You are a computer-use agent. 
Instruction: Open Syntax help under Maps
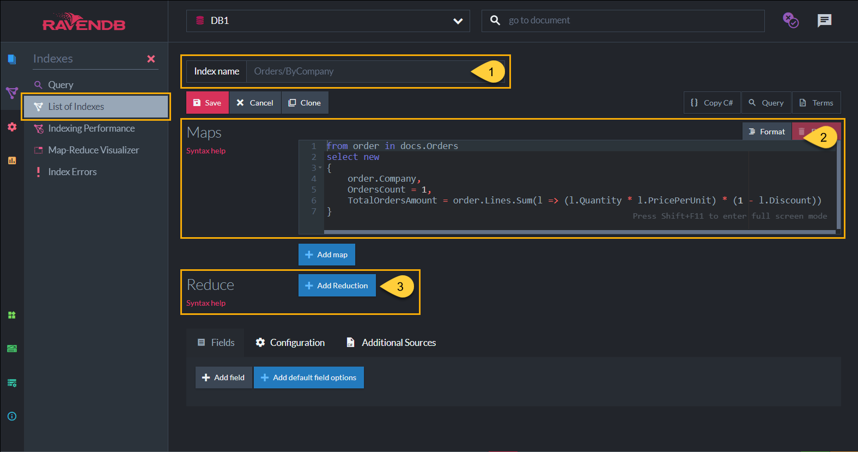click(x=206, y=151)
